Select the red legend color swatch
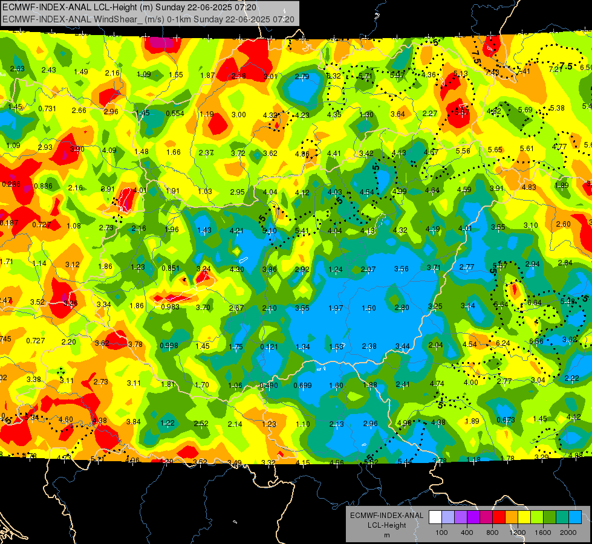 [499, 517]
